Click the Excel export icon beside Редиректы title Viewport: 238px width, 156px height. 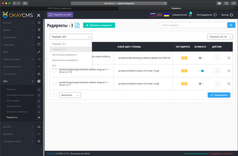[x=77, y=25]
